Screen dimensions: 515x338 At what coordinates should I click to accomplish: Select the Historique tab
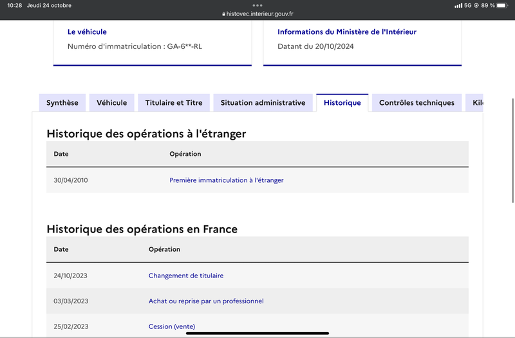coord(342,103)
